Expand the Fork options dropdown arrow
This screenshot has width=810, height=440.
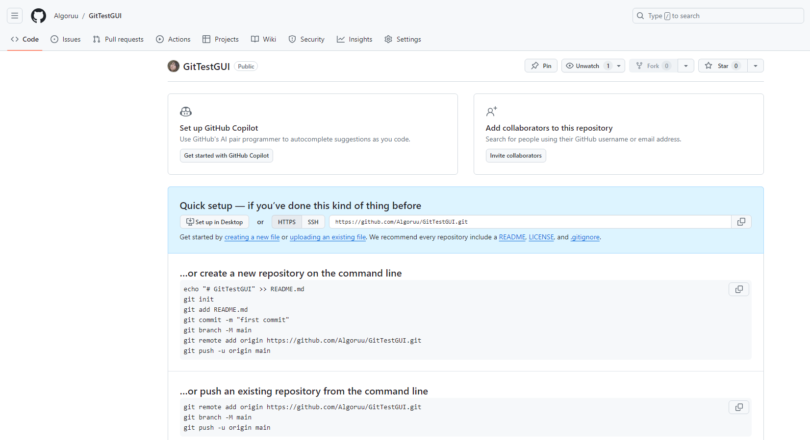(686, 66)
